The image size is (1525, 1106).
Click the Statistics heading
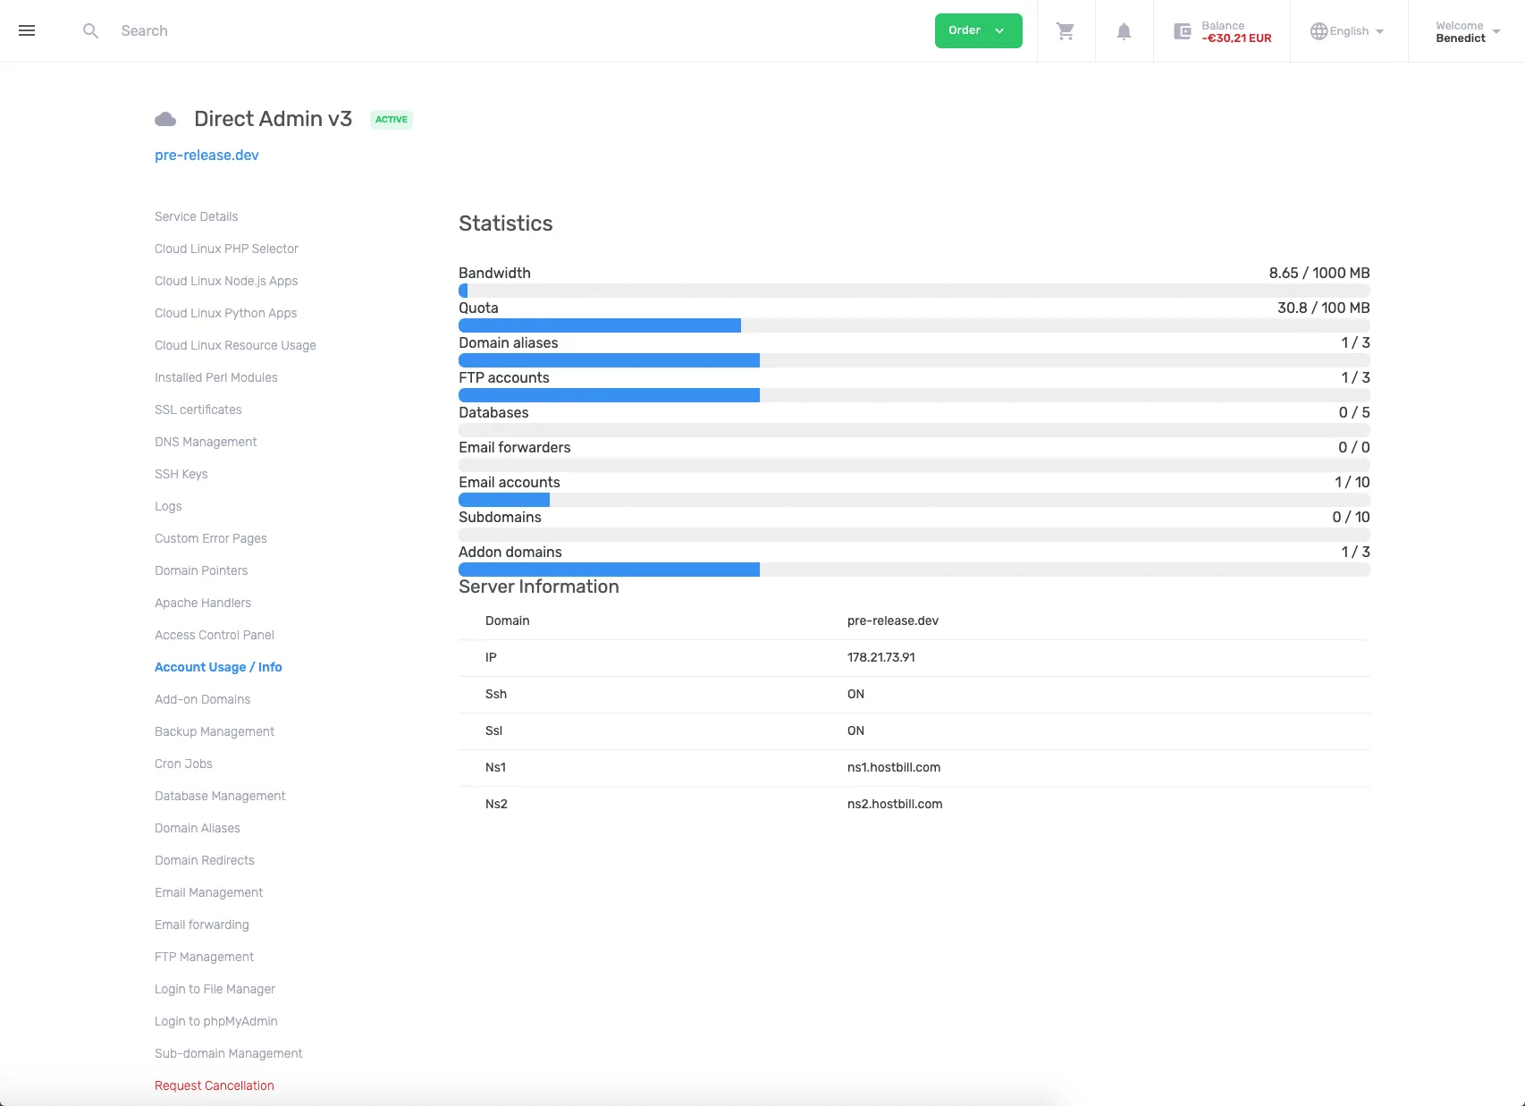click(x=506, y=224)
